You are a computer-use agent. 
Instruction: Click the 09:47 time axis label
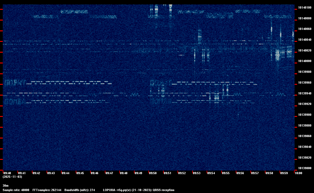coord(109,173)
